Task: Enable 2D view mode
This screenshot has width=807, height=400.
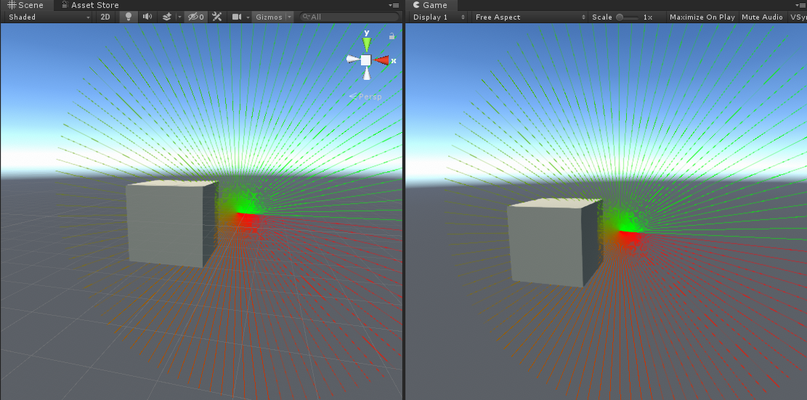Action: point(105,17)
